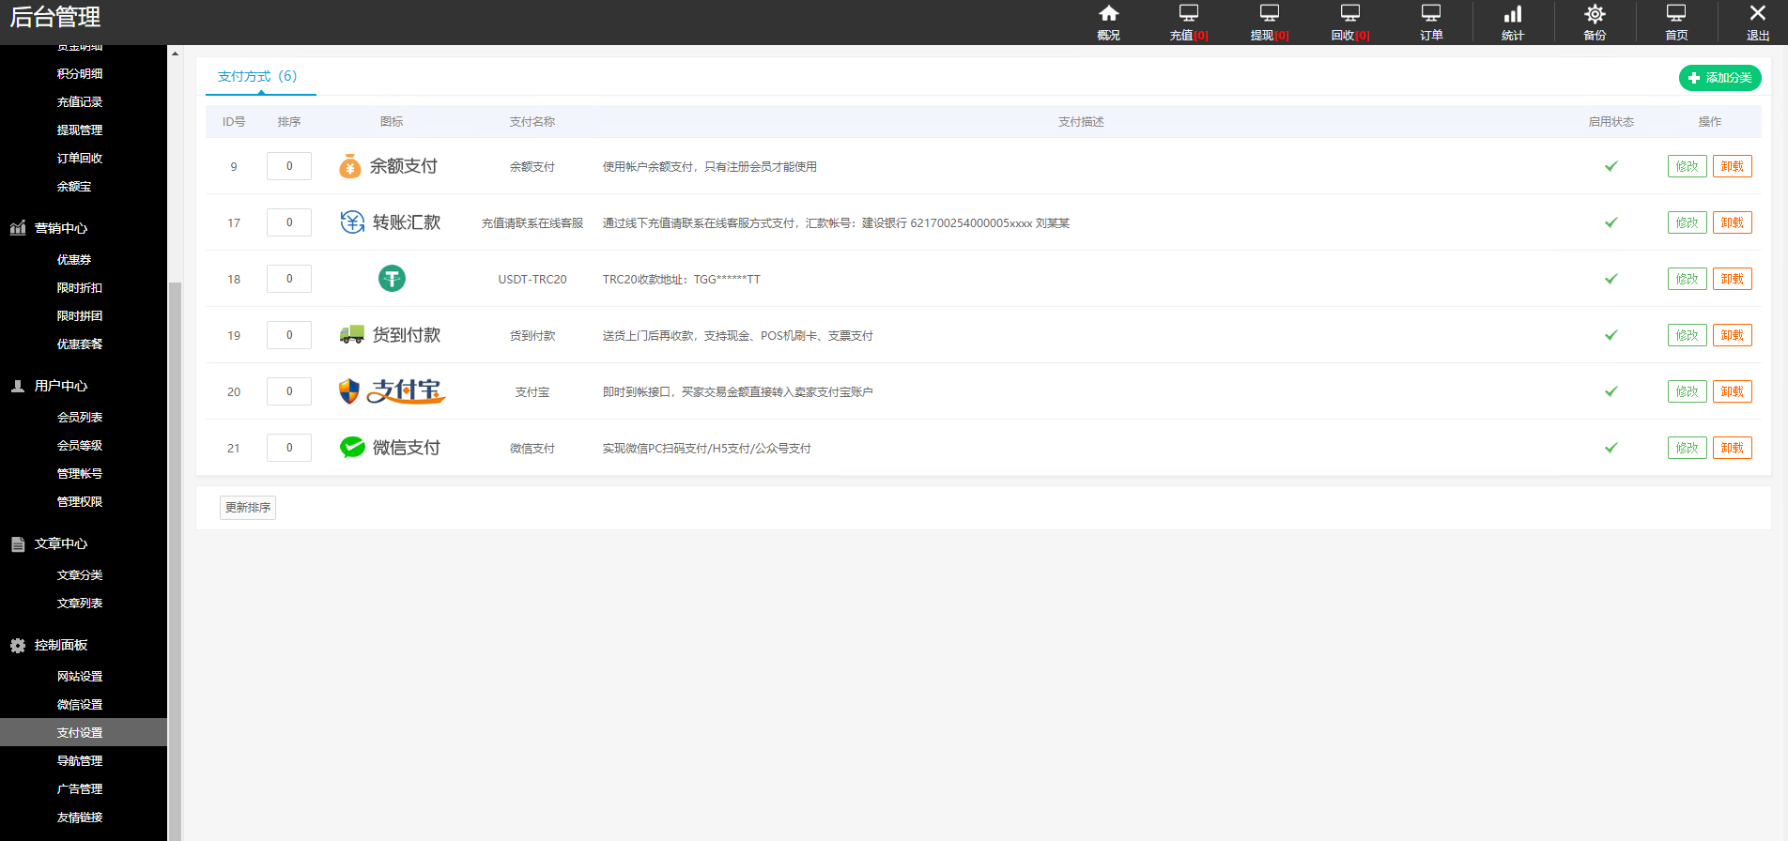Click the 充值请联系在线客服 payment name
Image resolution: width=1788 pixels, height=841 pixels.
click(532, 222)
